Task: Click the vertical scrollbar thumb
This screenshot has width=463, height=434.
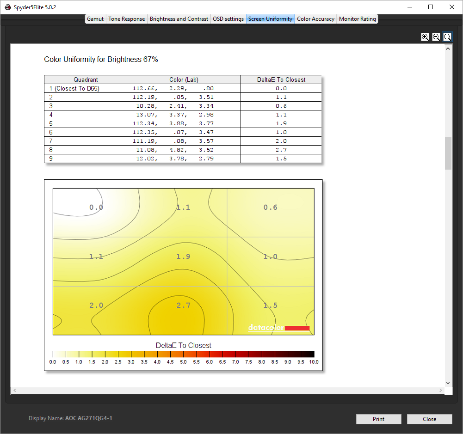Action: pos(448,153)
